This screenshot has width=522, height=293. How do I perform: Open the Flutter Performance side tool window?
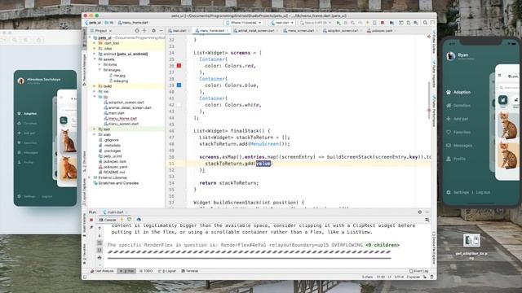click(x=434, y=111)
